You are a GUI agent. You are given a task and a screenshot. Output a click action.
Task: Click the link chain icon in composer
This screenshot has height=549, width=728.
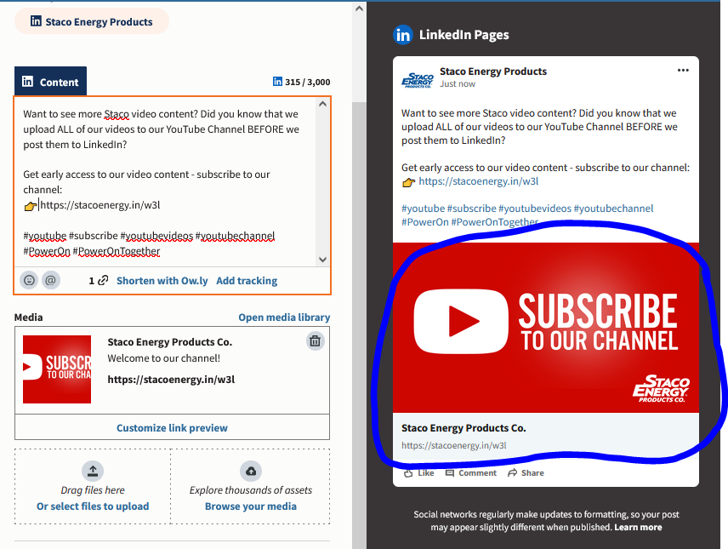point(103,280)
